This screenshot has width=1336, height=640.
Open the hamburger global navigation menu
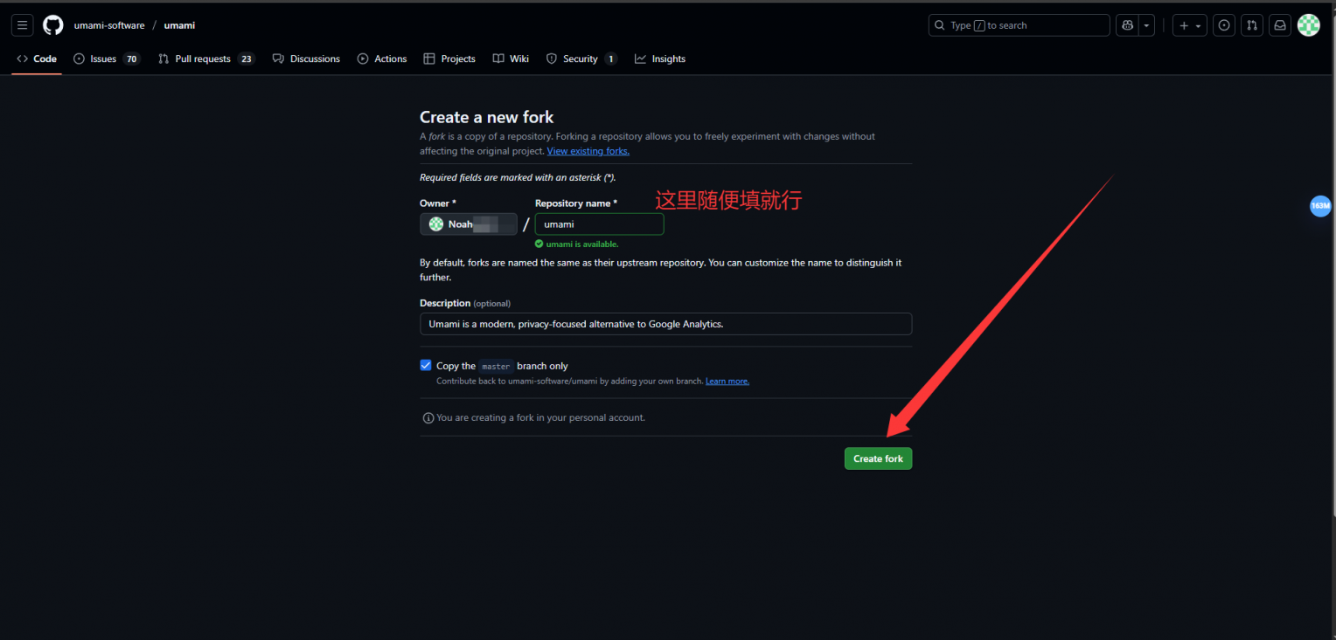(23, 25)
